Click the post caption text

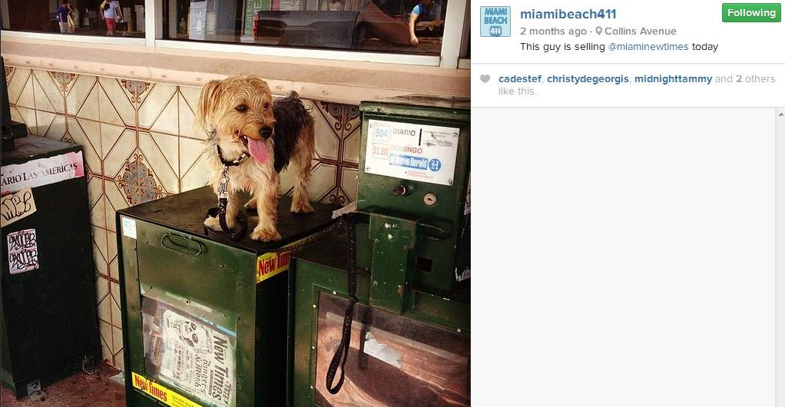tap(619, 47)
